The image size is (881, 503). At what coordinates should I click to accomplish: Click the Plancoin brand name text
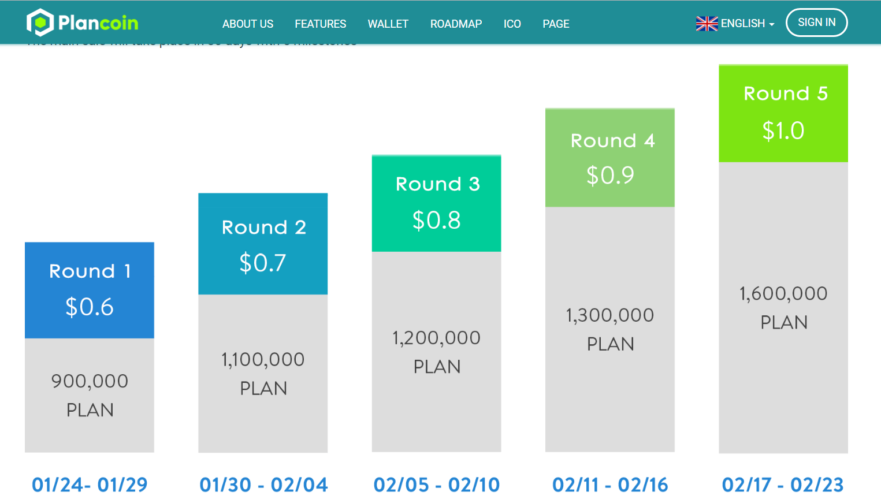coord(98,23)
